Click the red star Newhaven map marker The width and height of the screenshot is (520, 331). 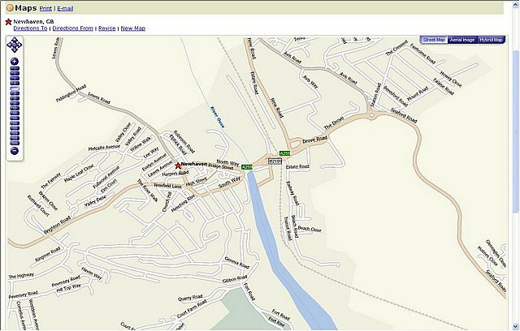(x=179, y=165)
